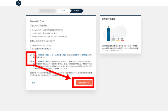Screen dimensions: 168x111
Task: Click the DeepL API Free heading
Action: click(37, 21)
